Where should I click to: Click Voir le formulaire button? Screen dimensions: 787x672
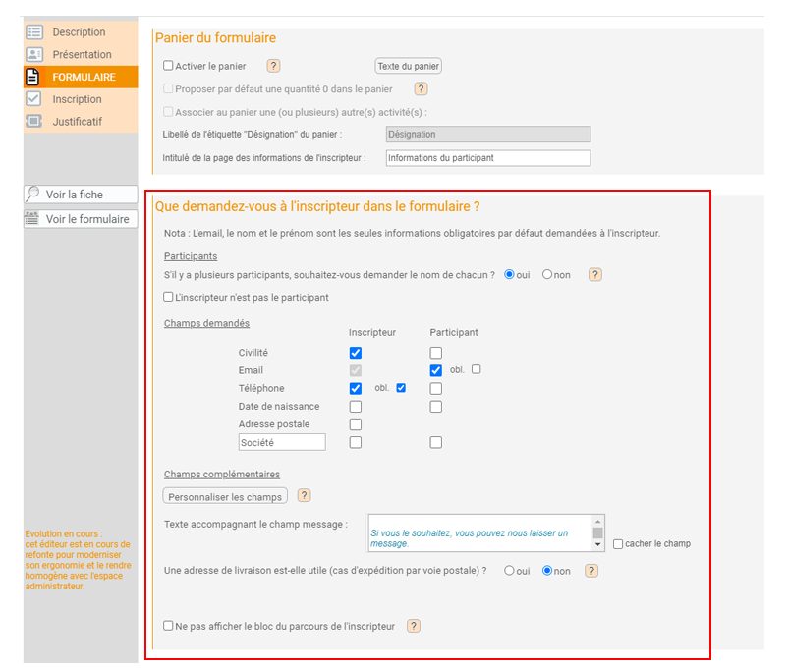coord(81,219)
